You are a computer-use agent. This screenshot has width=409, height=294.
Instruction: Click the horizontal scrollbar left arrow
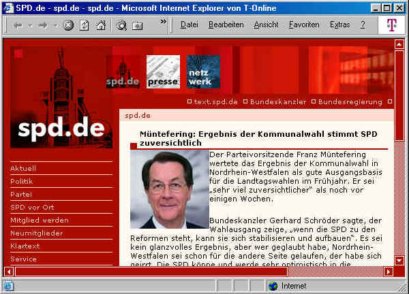(9, 272)
